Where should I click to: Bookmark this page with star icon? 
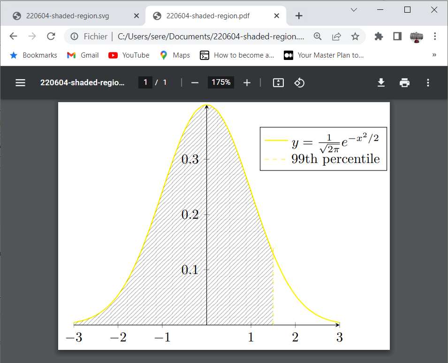click(x=355, y=37)
